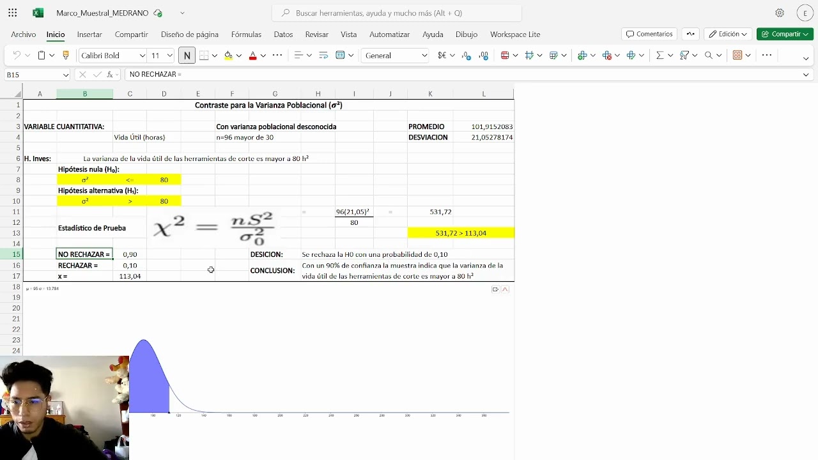Open the Archivo menu

[x=23, y=34]
